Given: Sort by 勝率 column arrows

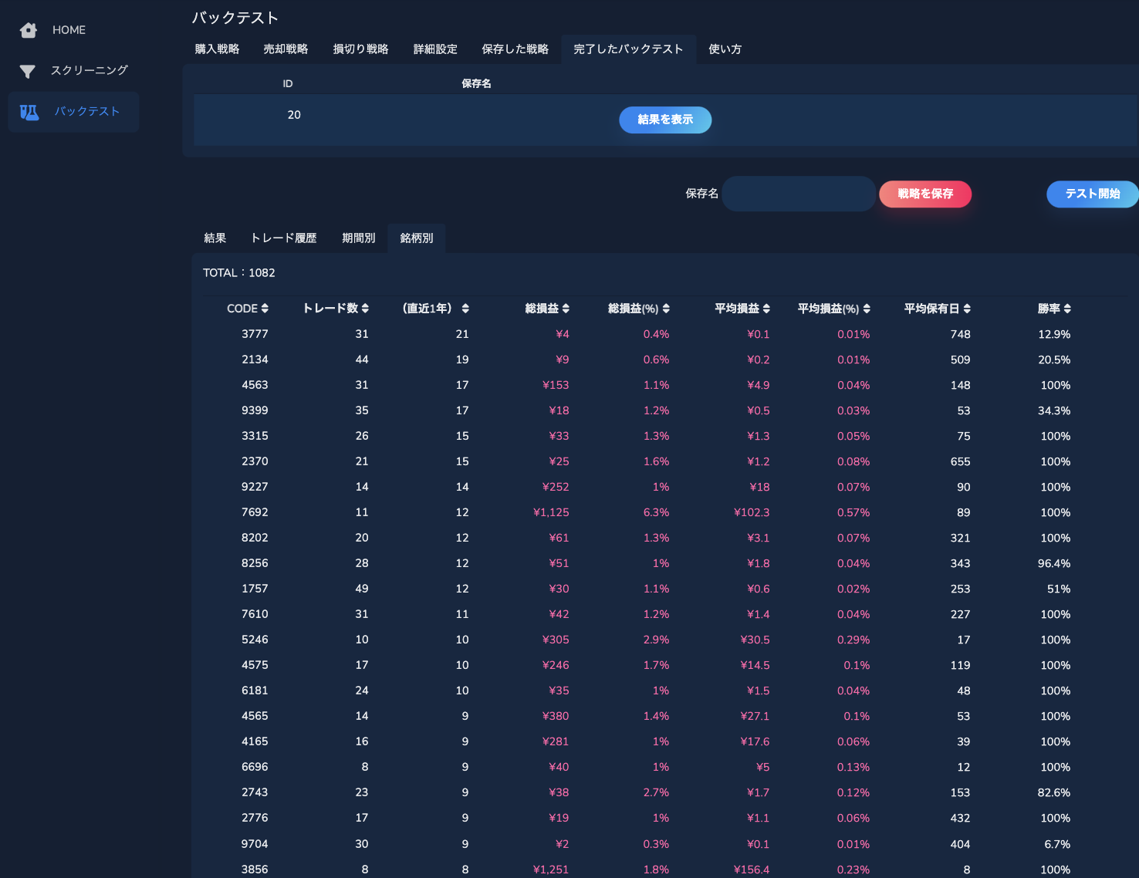Looking at the screenshot, I should point(1067,309).
